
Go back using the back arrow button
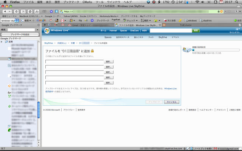click(x=5, y=11)
